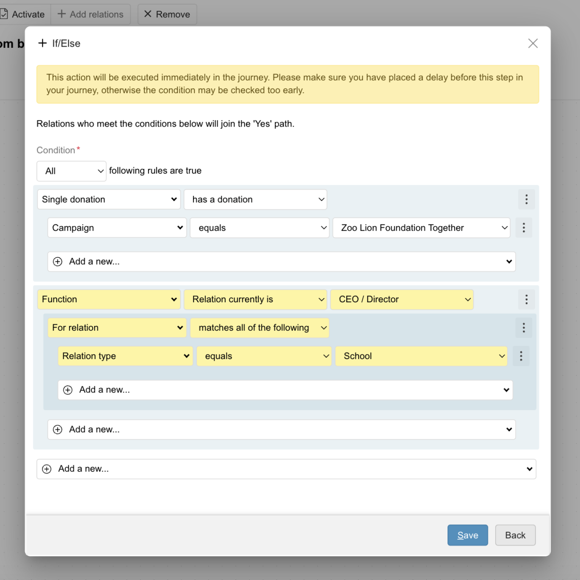
Task: Open three-dot menu next to School value
Action: pyautogui.click(x=521, y=356)
